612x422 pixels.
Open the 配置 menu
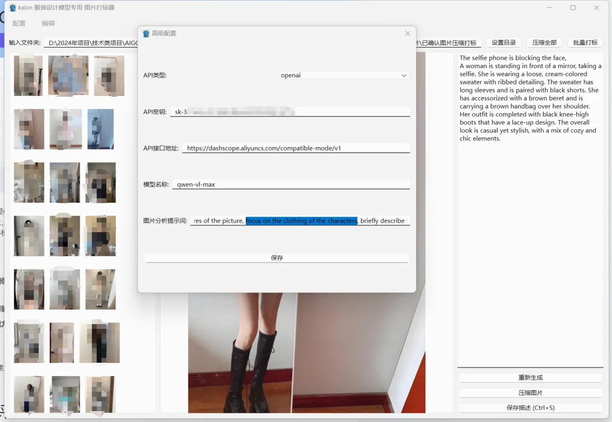coord(19,23)
